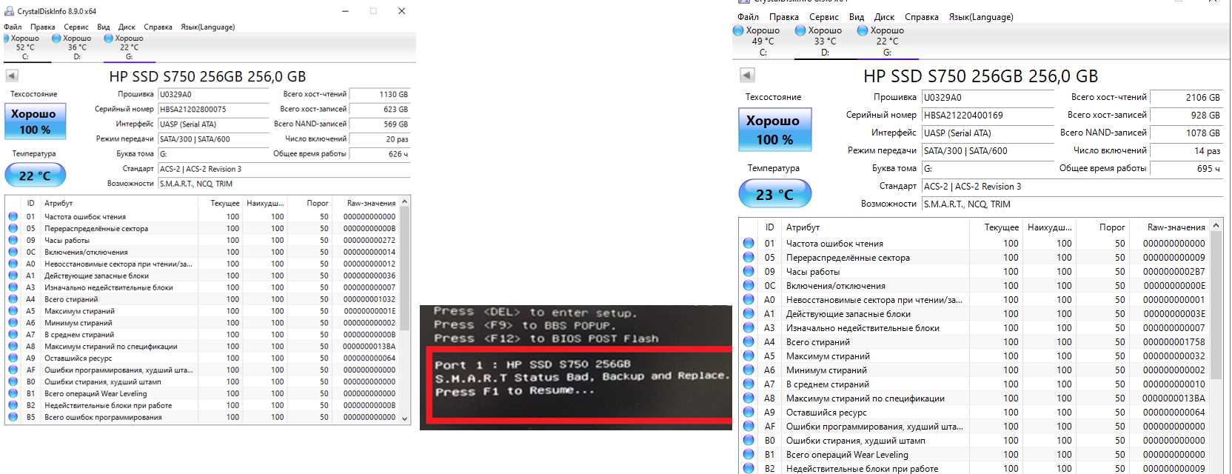Viewport: 1232px width, 474px height.
Task: Click the 695 ч total working time value
Action: tap(1186, 168)
